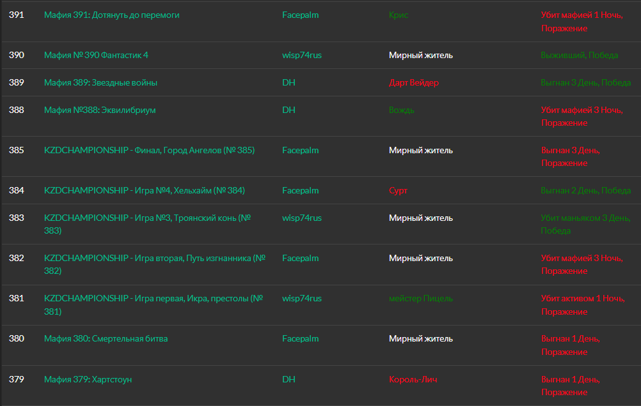
Task: Click the 'Дарт Вейдер' role text
Action: (413, 82)
